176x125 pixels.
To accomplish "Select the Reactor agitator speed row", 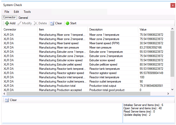I will 86,73.
